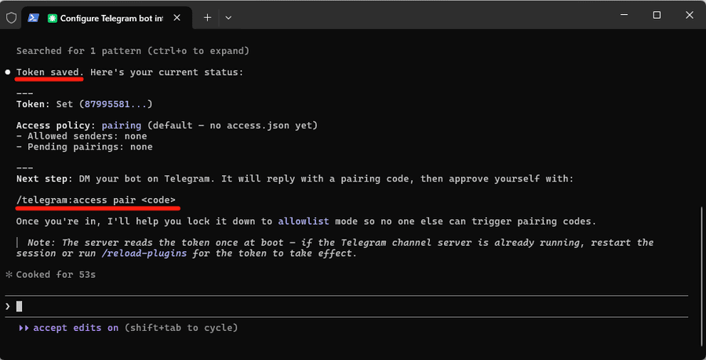Image resolution: width=706 pixels, height=360 pixels.
Task: Maximize the terminal window
Action: (x=657, y=15)
